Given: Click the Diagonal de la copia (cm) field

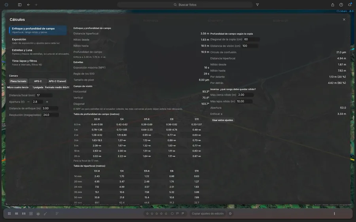Looking at the screenshot, I should 252,39.
